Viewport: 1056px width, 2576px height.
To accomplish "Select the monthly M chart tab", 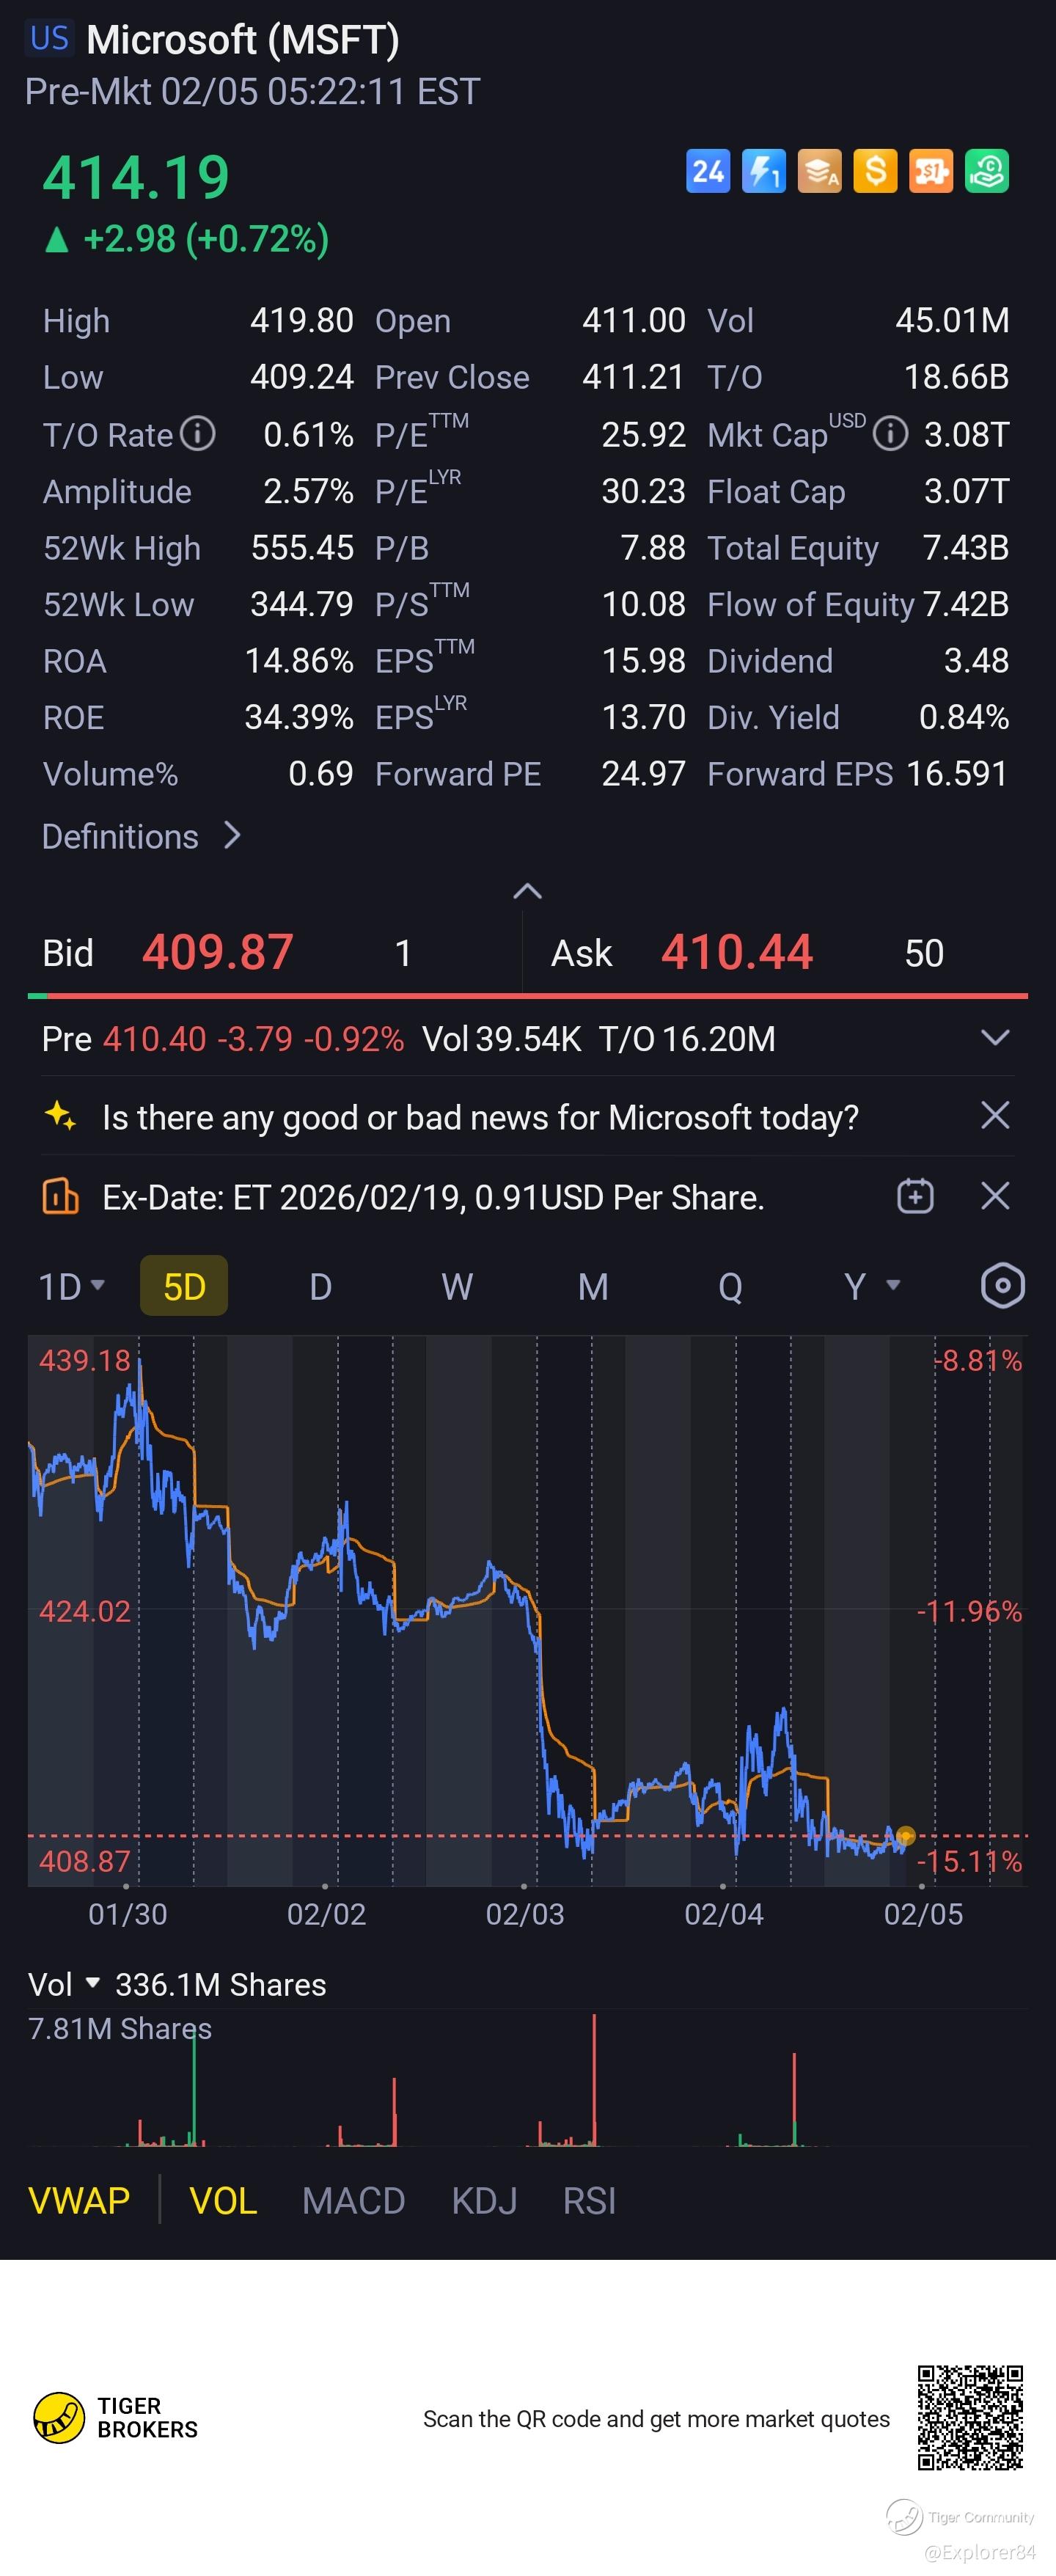I will tap(593, 1286).
